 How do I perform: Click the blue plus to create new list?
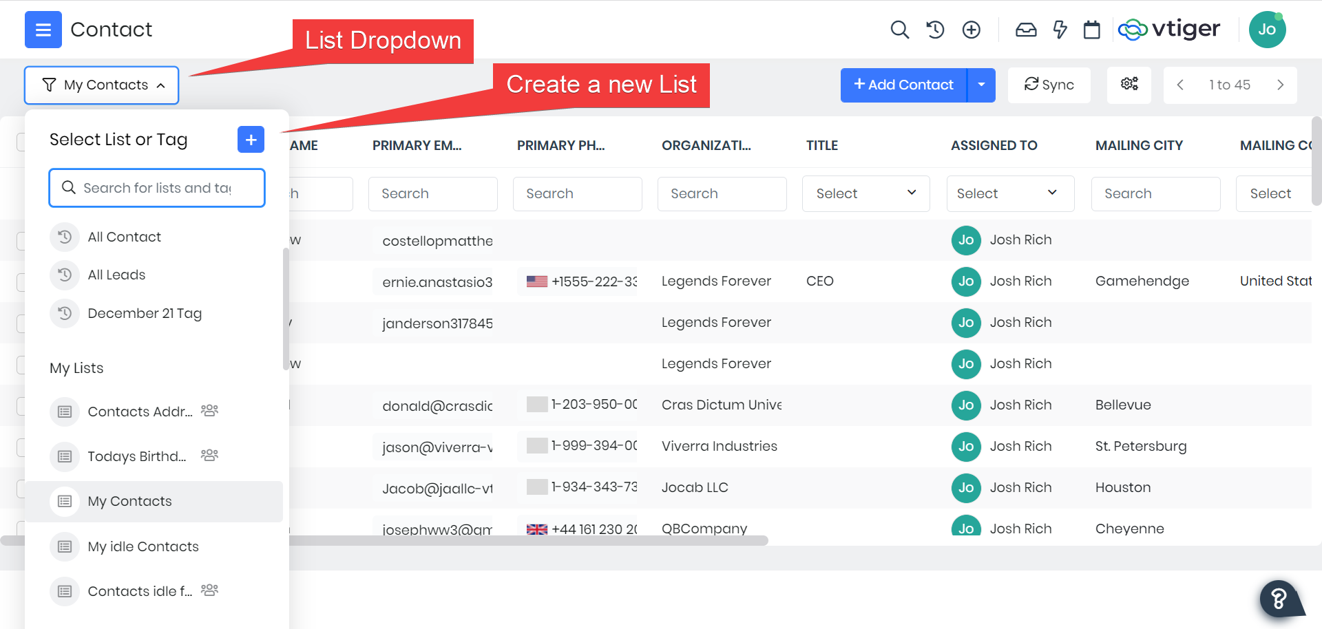pyautogui.click(x=251, y=140)
